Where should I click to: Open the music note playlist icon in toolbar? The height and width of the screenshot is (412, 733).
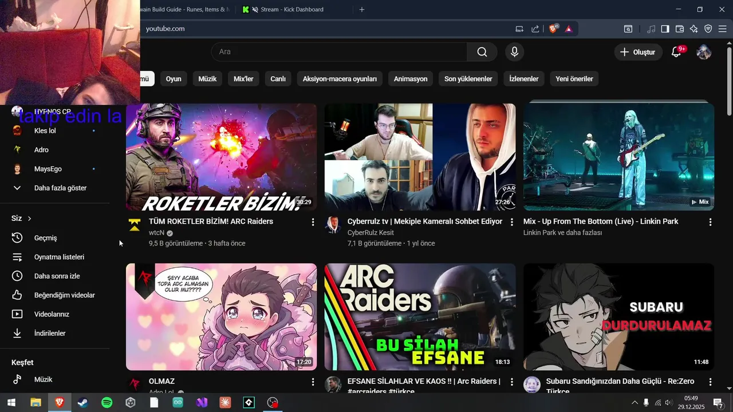tap(651, 29)
